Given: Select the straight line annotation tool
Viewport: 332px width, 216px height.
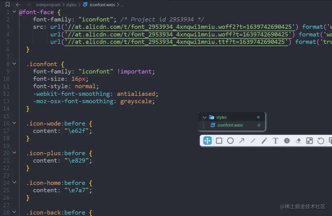Looking at the screenshot, I should coord(253,141).
